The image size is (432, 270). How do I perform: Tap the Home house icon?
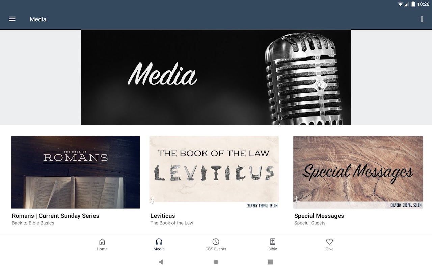tap(102, 241)
